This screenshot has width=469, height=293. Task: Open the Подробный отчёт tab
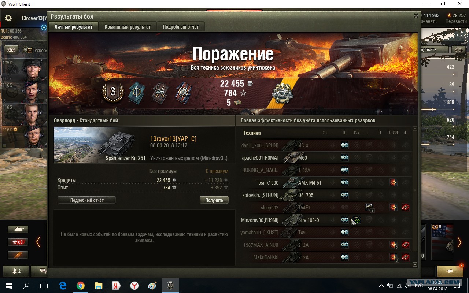coord(181,27)
